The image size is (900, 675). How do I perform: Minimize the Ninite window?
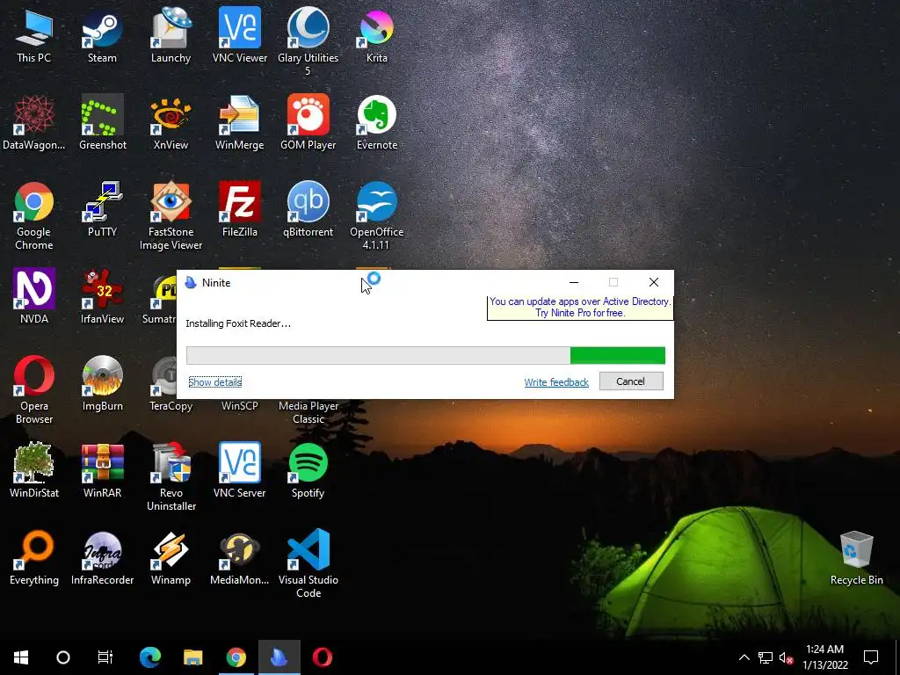(x=573, y=282)
